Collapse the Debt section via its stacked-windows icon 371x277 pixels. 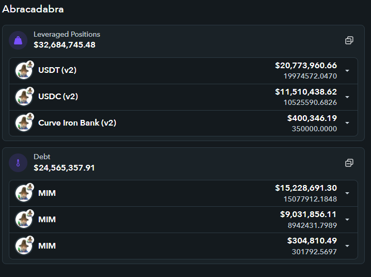[x=349, y=163]
